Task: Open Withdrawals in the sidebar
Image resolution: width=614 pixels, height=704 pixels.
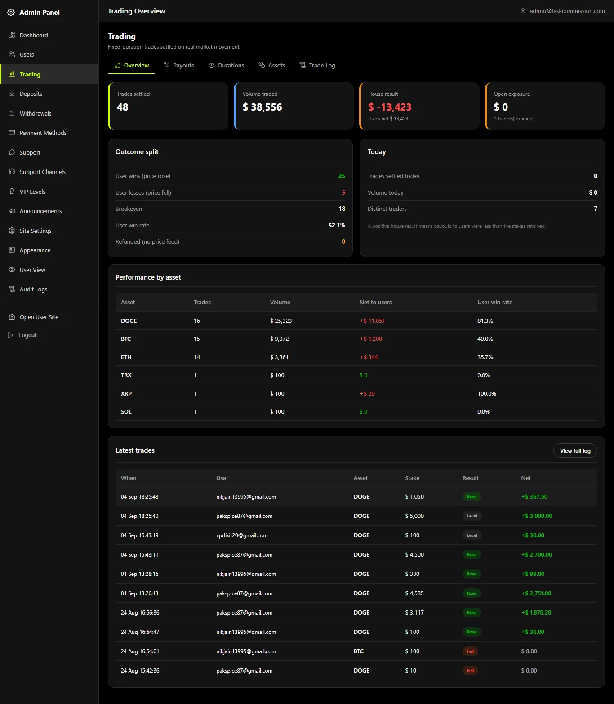Action: click(49, 113)
